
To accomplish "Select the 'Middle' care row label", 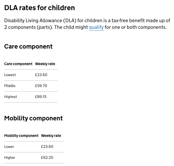I will [10, 86].
